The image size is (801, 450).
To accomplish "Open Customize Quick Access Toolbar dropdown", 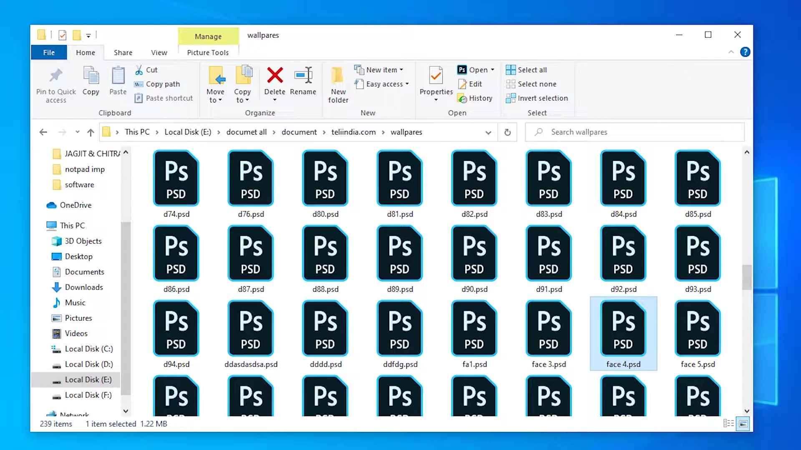I will 88,35.
